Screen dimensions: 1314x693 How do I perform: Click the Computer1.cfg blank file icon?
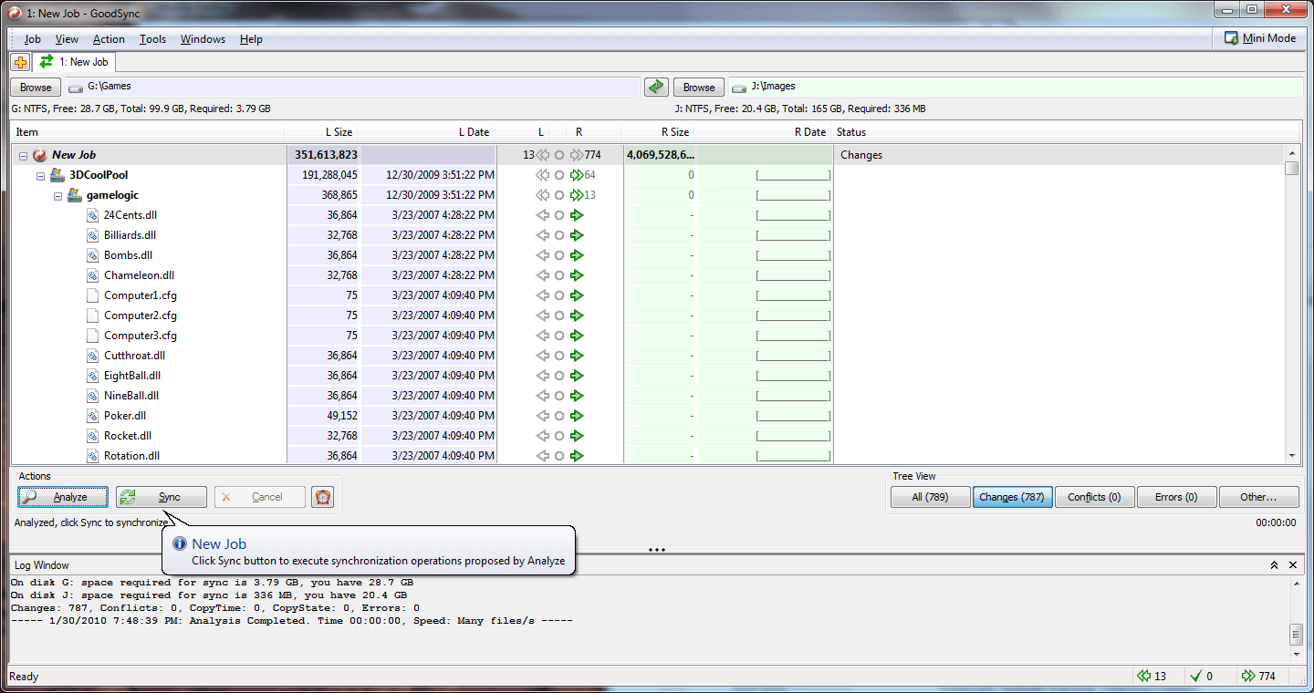pyautogui.click(x=92, y=295)
